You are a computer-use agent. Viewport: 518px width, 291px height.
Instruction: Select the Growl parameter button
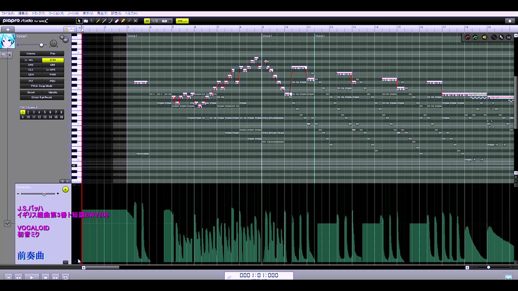click(x=31, y=92)
